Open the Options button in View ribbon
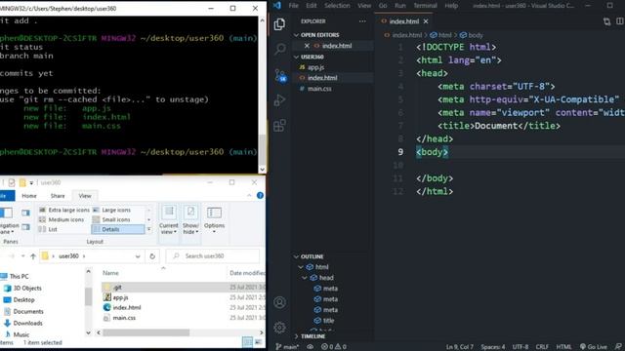This screenshot has height=351, width=625. 215,220
